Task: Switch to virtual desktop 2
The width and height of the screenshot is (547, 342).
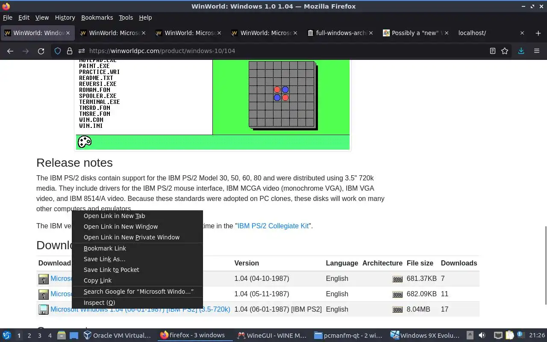Action: point(29,336)
